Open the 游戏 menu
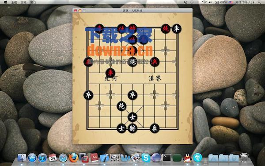Image resolution: width=265 pixels, height=166 pixels. 24,2
